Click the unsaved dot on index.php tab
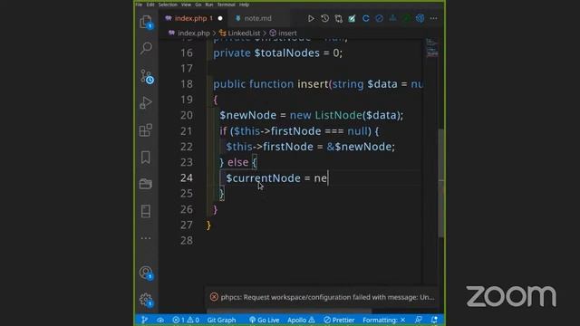The width and height of the screenshot is (580, 326). 220,18
